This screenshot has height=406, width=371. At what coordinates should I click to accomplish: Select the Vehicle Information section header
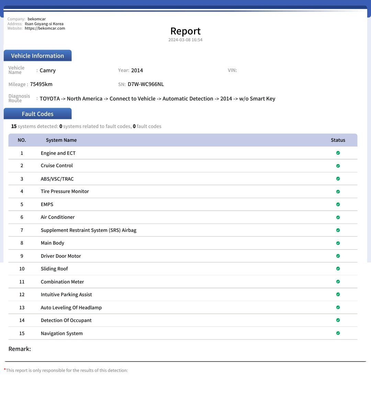point(37,56)
